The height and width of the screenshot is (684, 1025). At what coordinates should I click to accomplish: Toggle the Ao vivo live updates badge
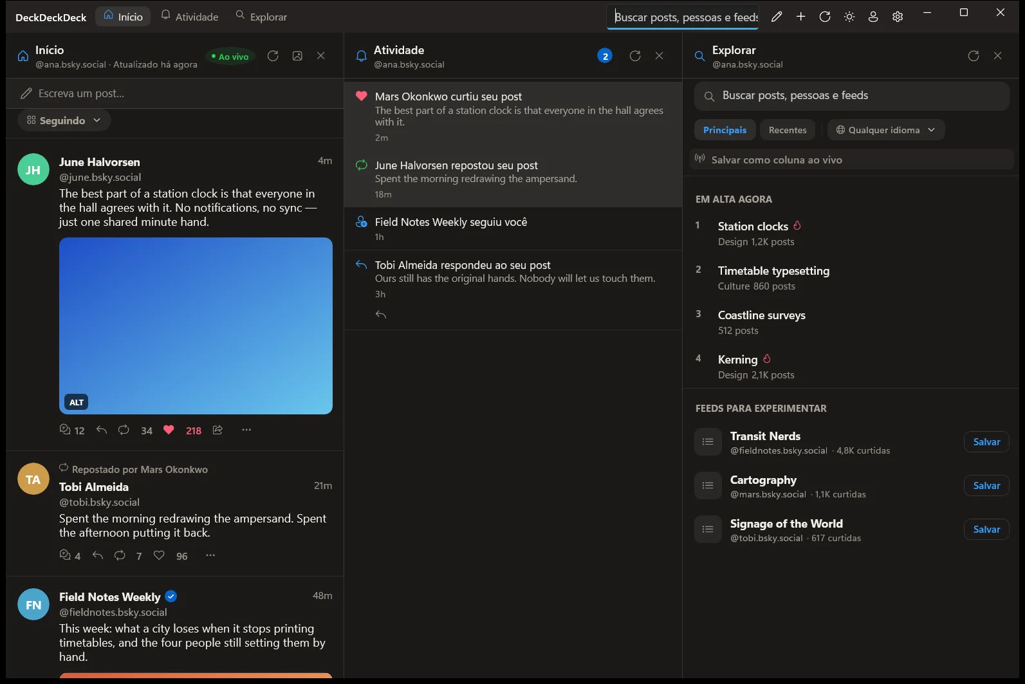pyautogui.click(x=230, y=57)
